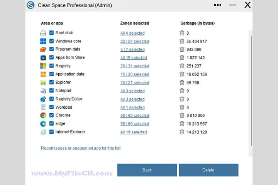This screenshot has width=278, height=185.
Task: Click trash icon in Internet Explorer row
Action: click(182, 132)
